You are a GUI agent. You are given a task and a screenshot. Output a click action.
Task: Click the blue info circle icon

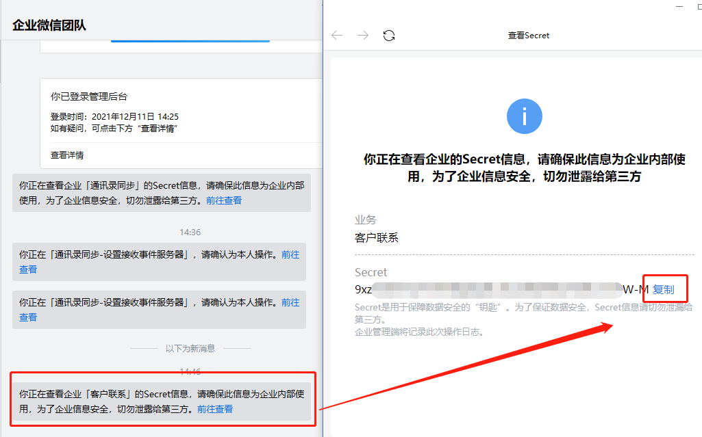point(525,116)
